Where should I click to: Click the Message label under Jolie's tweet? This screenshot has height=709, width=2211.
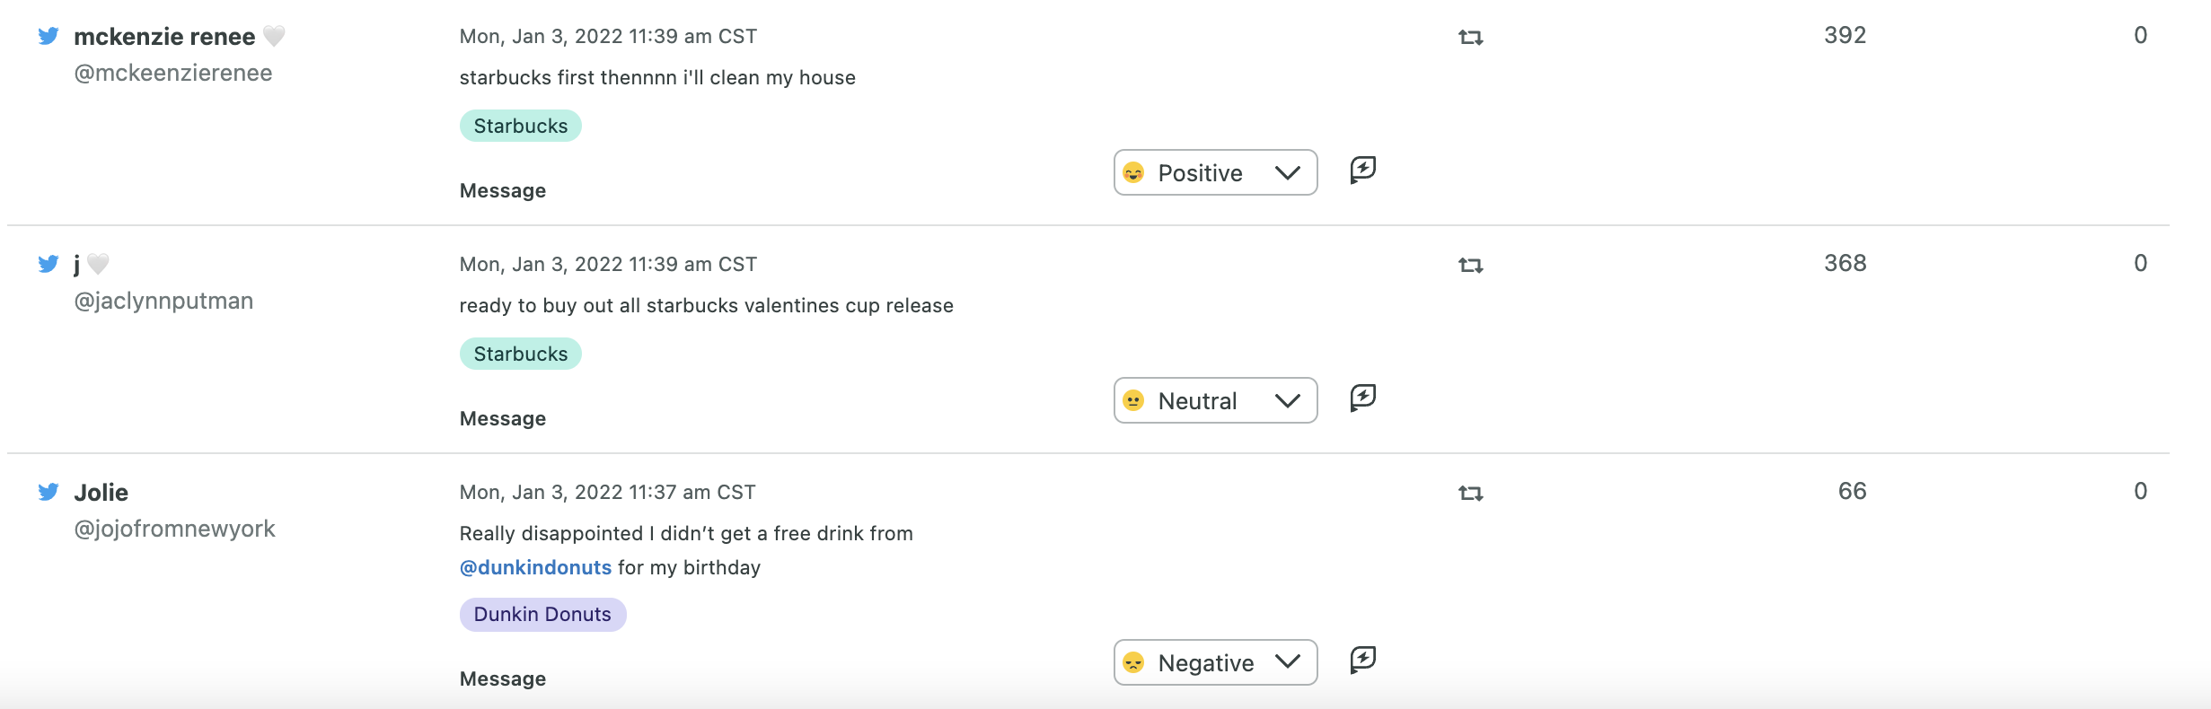tap(502, 678)
